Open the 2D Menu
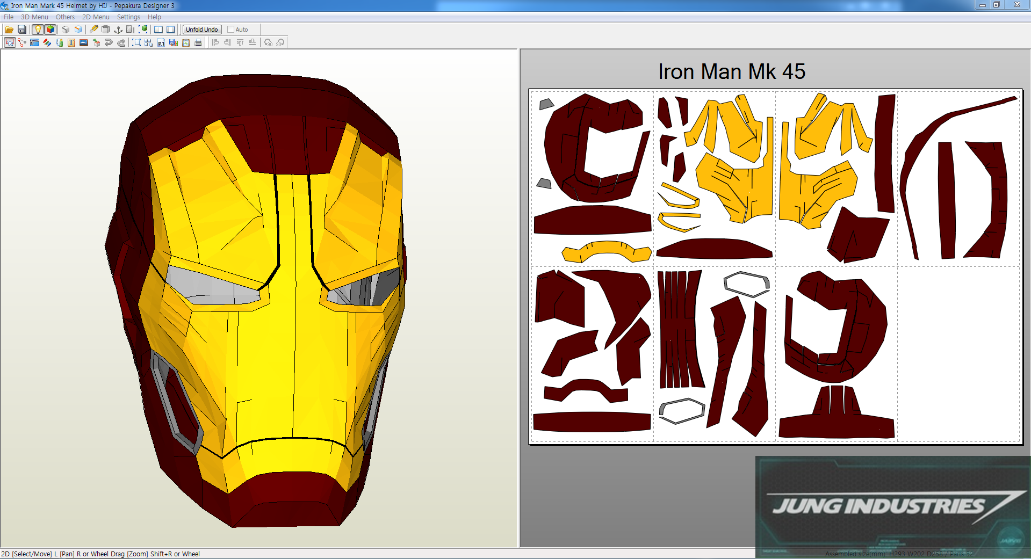 click(x=96, y=17)
